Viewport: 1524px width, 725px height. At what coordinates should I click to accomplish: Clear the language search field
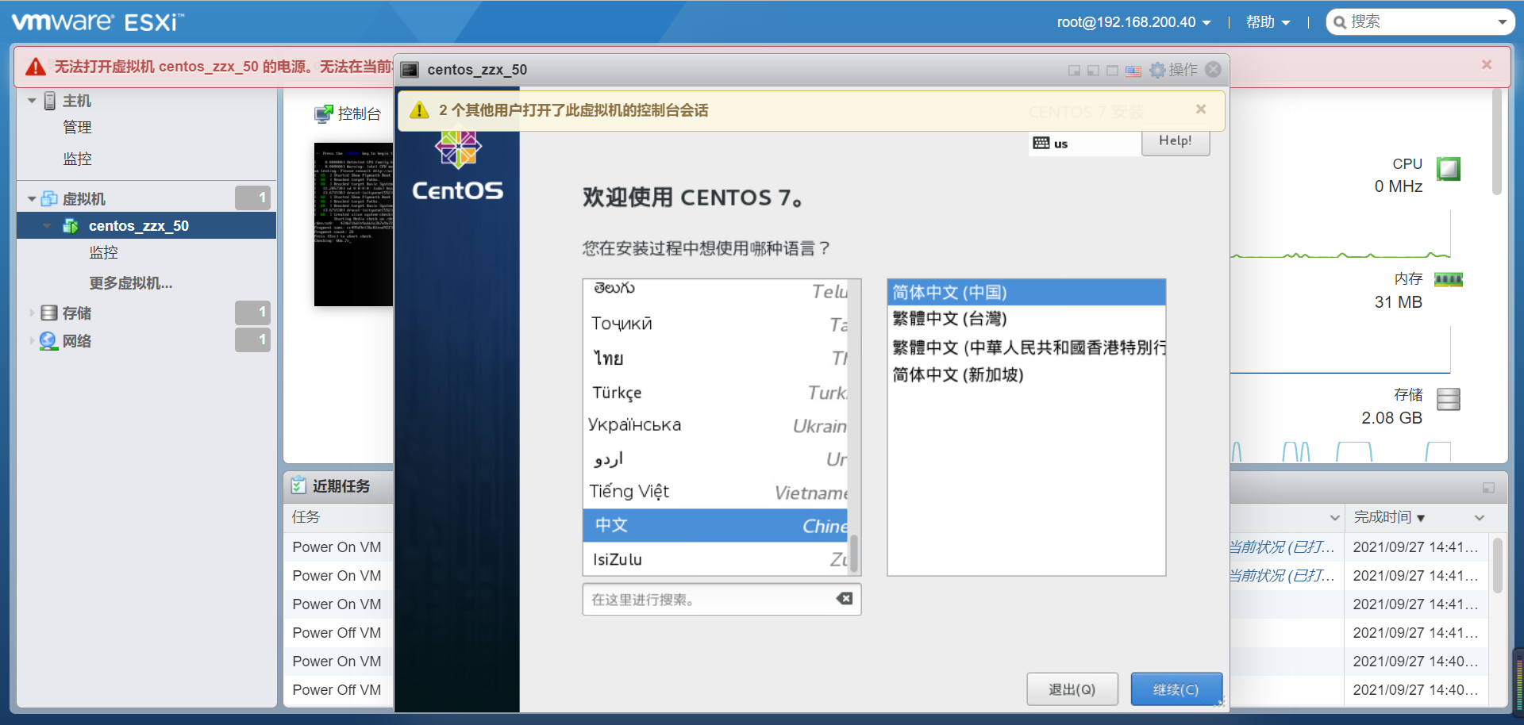click(x=845, y=599)
